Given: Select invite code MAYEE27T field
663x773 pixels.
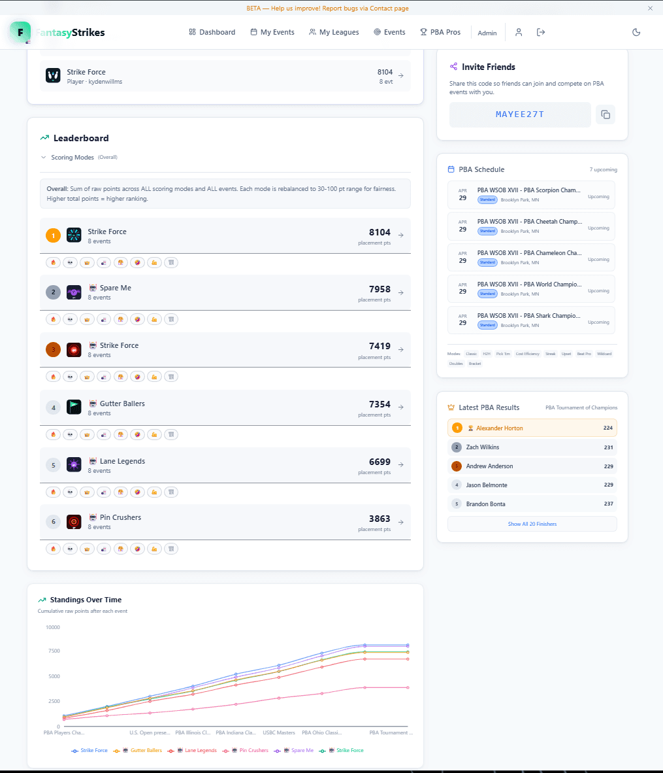Looking at the screenshot, I should tap(520, 115).
